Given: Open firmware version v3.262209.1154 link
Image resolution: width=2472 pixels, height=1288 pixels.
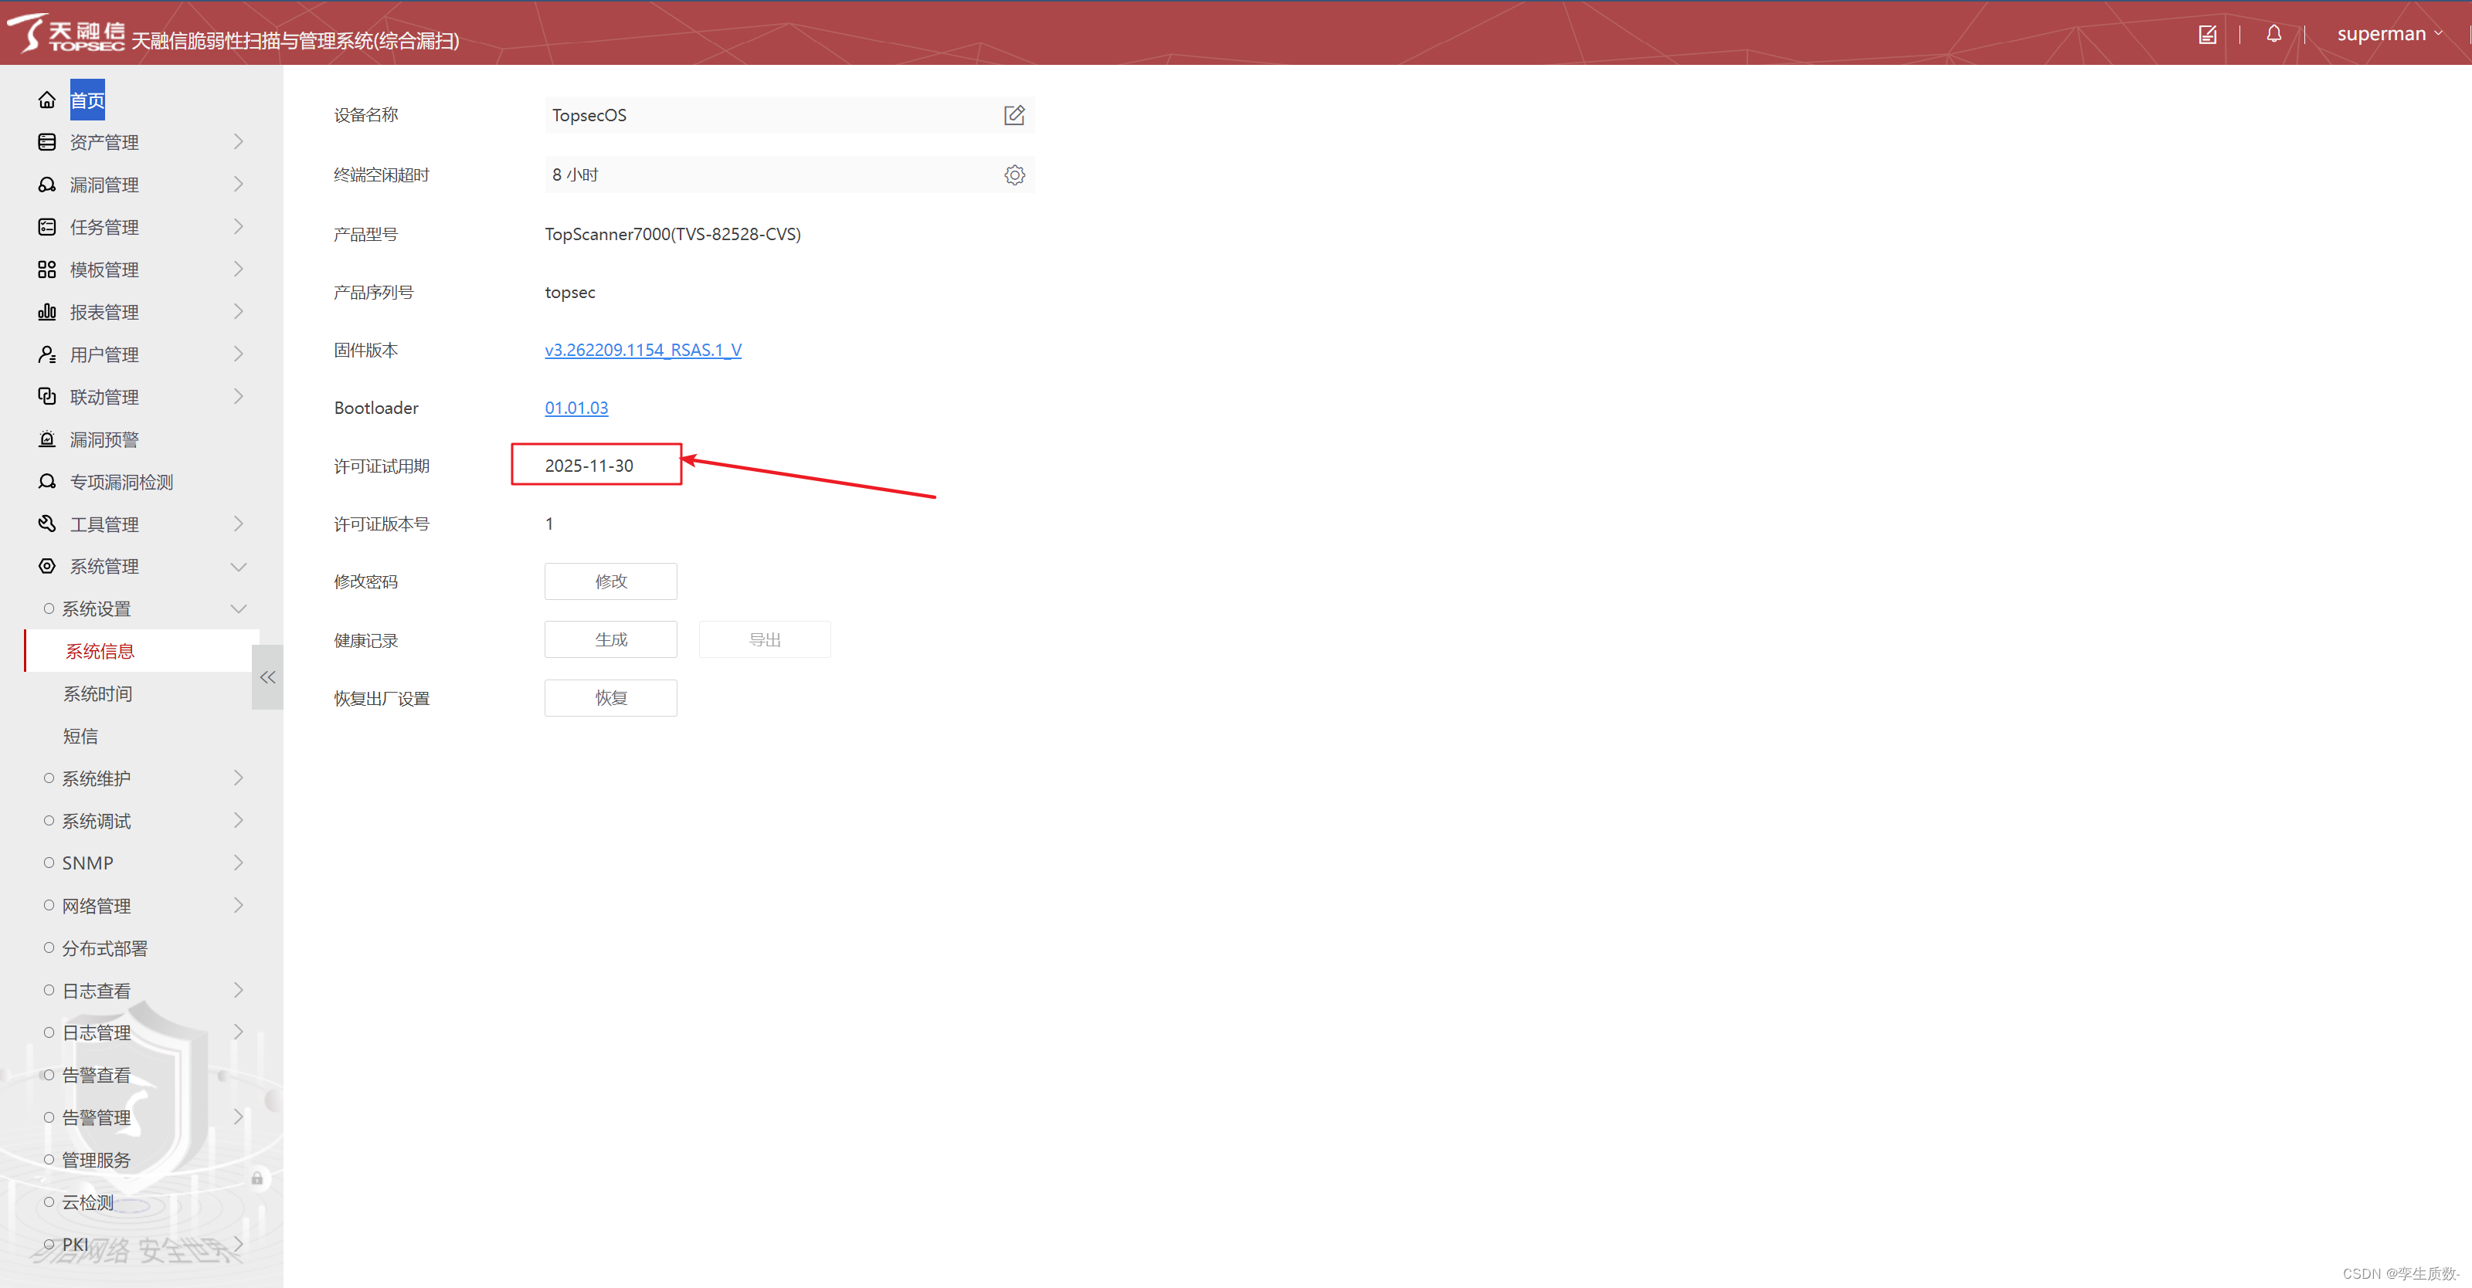Looking at the screenshot, I should click(x=642, y=350).
